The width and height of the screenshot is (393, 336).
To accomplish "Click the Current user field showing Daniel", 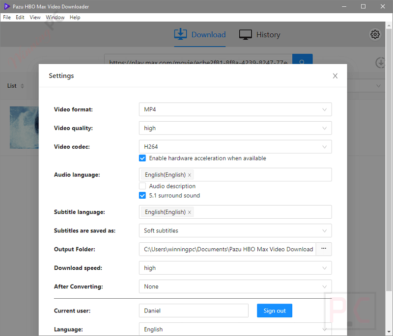I will click(x=194, y=310).
